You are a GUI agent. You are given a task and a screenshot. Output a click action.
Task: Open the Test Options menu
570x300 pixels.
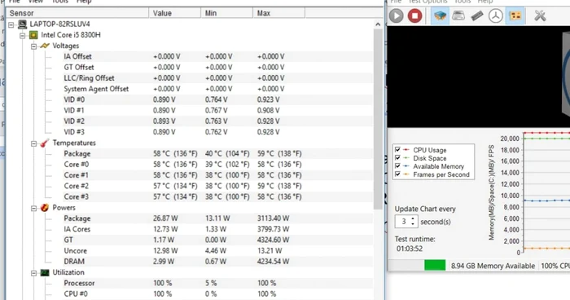pyautogui.click(x=427, y=2)
